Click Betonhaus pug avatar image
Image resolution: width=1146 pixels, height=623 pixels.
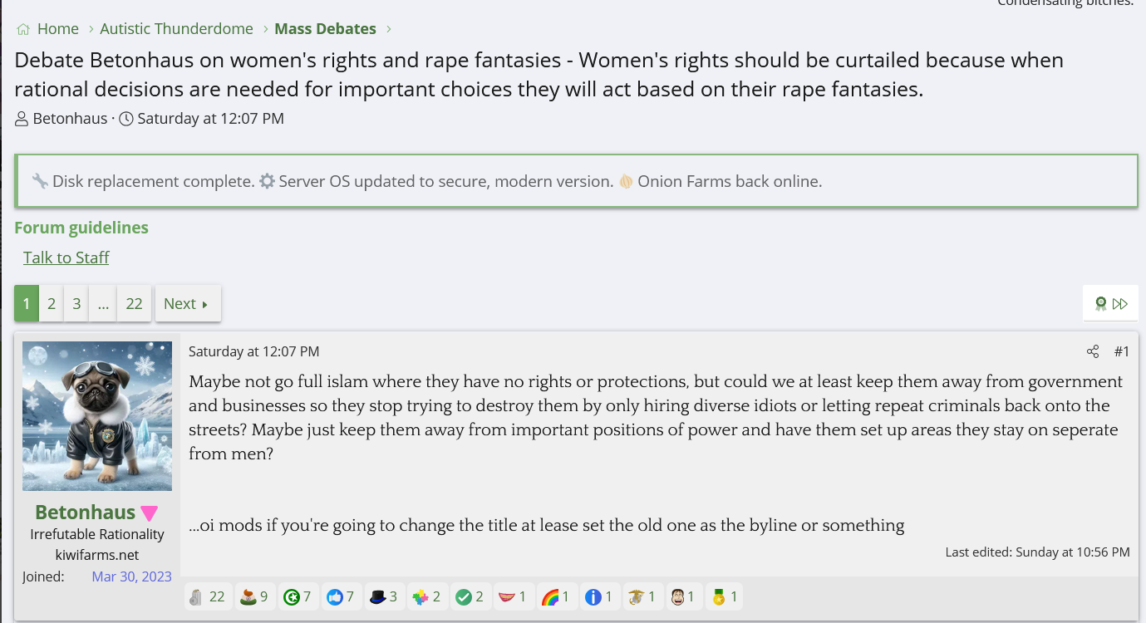97,415
